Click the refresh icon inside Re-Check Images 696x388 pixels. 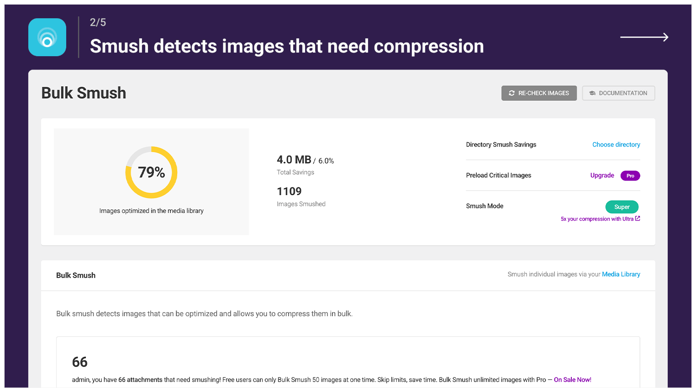click(511, 93)
